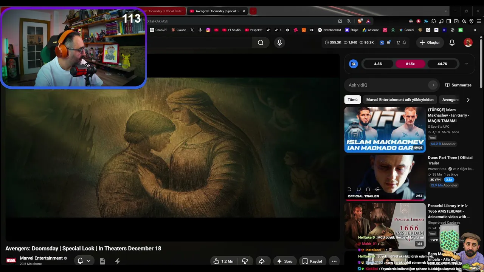484x272 pixels.
Task: Open the YT Studio bookmark
Action: click(231, 30)
